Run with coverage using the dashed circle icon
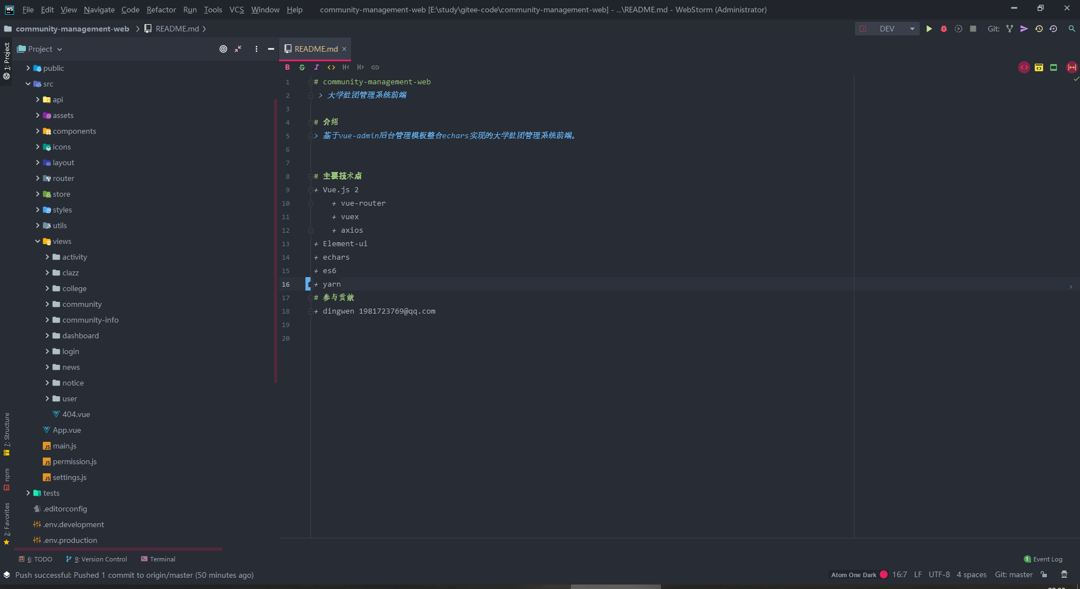This screenshot has height=589, width=1080. pyautogui.click(x=958, y=29)
